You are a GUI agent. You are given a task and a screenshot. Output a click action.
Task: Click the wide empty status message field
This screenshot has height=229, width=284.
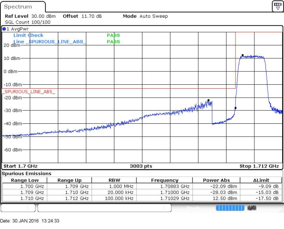coord(104,208)
